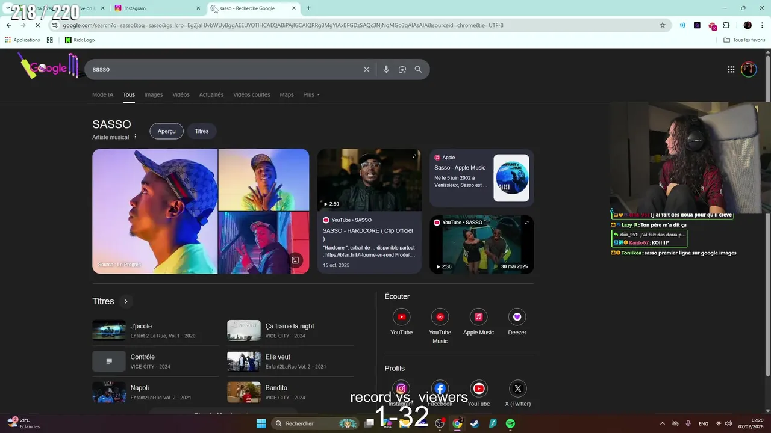Open the 21°C weather widget
This screenshot has height=433, width=771.
pyautogui.click(x=24, y=423)
